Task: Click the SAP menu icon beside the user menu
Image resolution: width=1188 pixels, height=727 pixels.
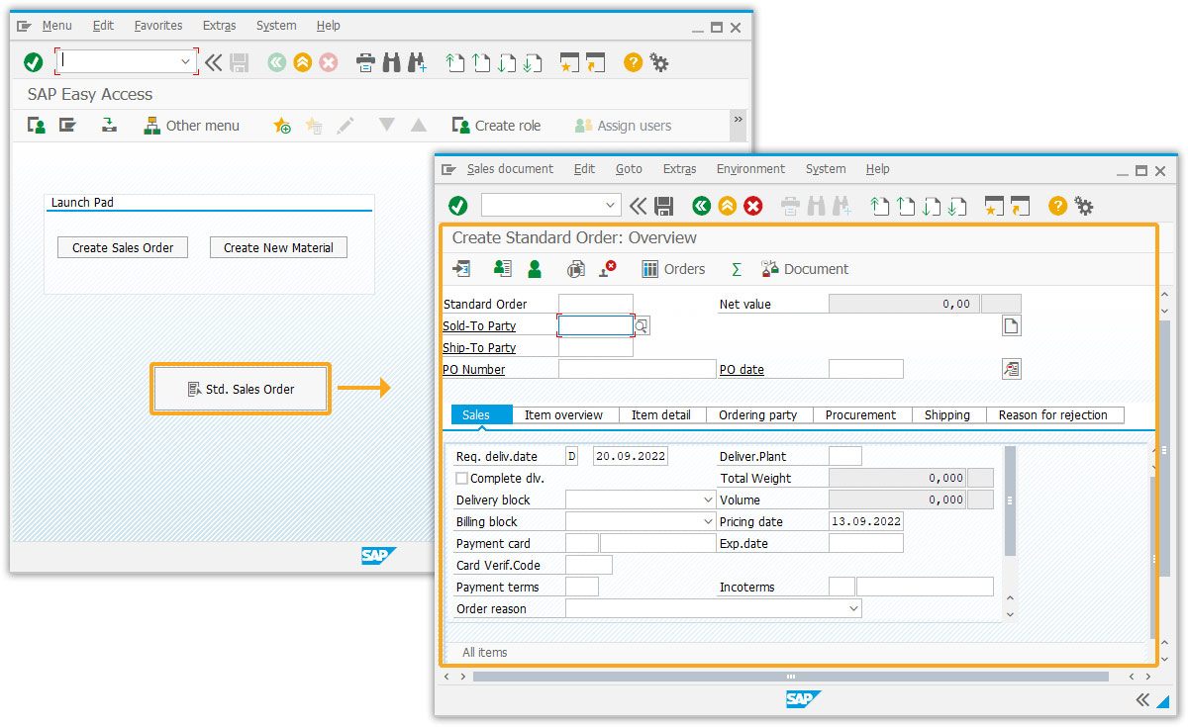Action: pos(67,126)
